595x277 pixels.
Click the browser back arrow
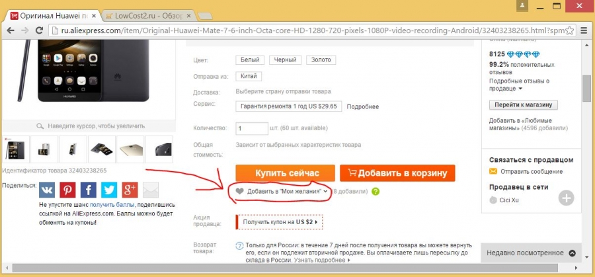pyautogui.click(x=10, y=30)
